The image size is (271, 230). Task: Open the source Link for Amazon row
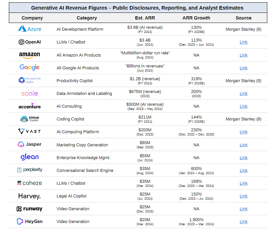point(244,55)
